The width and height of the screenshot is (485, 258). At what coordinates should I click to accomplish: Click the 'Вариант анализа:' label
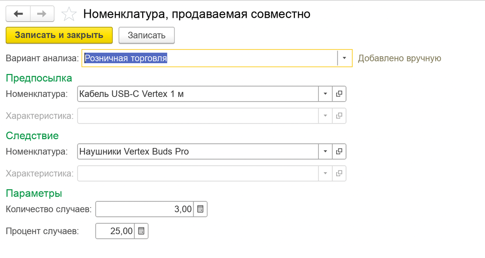tap(42, 59)
